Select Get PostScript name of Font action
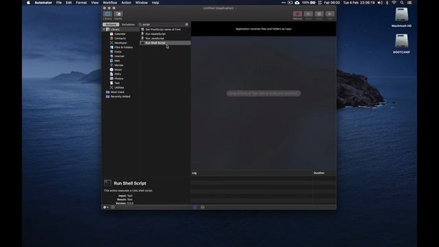The height and width of the screenshot is (247, 439). coord(163,30)
